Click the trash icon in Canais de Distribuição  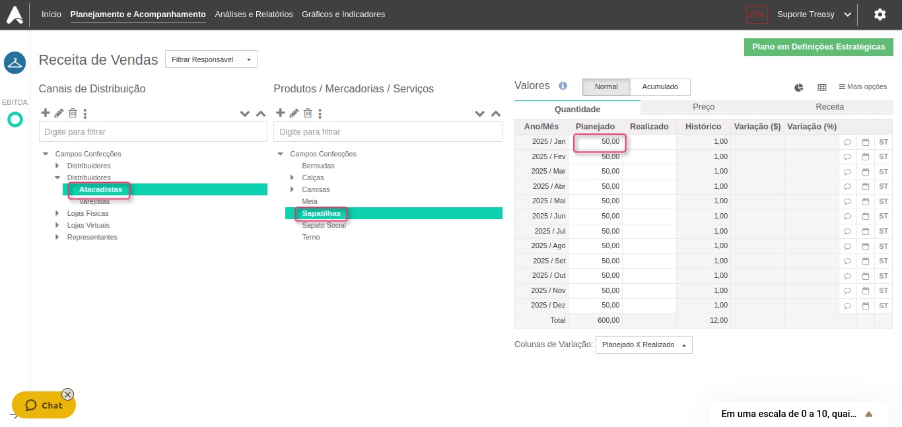73,113
